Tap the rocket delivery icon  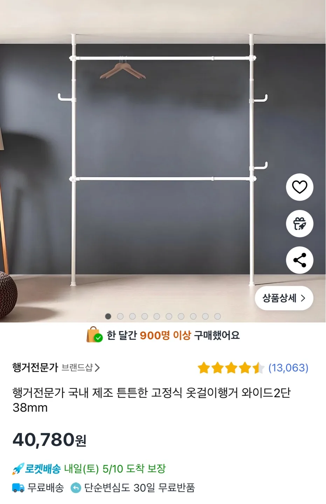pyautogui.click(x=18, y=469)
